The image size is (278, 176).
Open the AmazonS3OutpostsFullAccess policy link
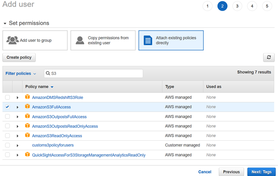click(x=59, y=117)
